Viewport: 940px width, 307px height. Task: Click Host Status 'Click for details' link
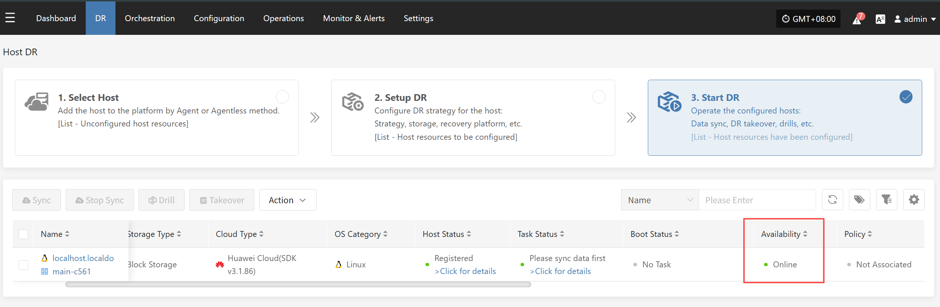tap(466, 271)
